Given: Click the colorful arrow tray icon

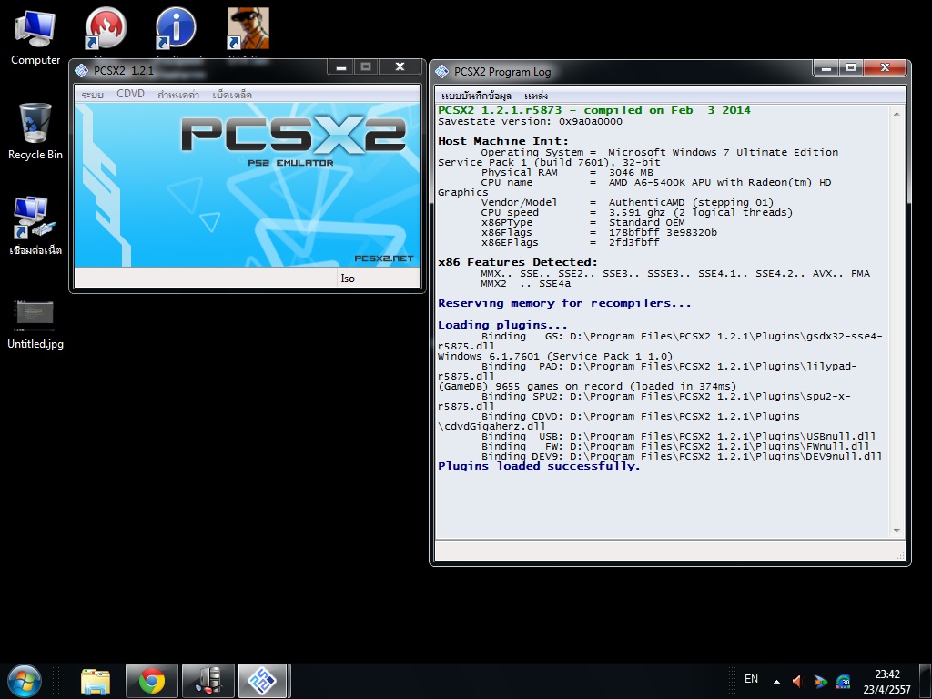Looking at the screenshot, I should tap(820, 681).
